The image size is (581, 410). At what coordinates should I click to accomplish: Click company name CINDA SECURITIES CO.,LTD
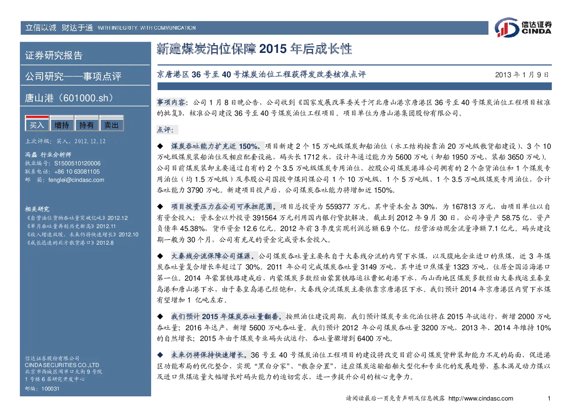pos(62,365)
